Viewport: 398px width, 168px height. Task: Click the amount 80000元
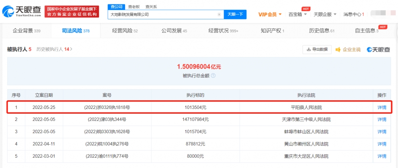(x=195, y=156)
